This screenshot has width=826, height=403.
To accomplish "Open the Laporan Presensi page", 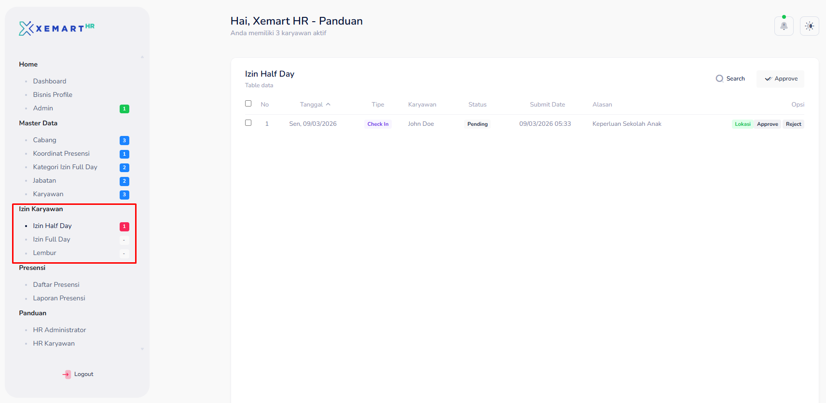I will [x=59, y=298].
